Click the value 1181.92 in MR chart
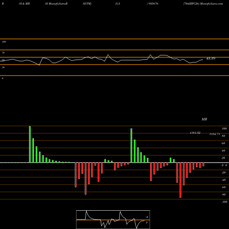 [195, 133]
